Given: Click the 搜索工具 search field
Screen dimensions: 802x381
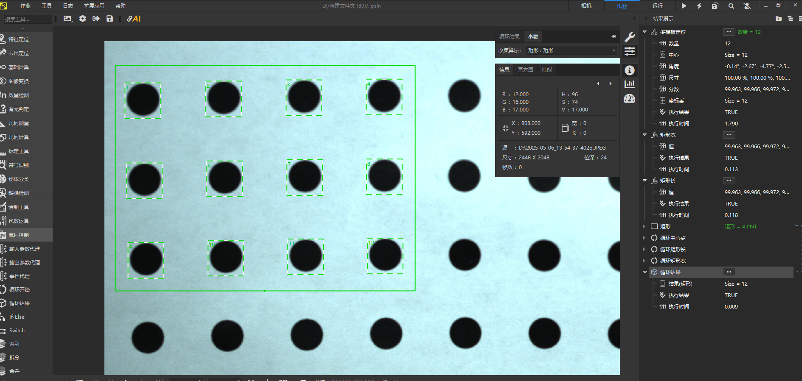Looking at the screenshot, I should tap(27, 19).
